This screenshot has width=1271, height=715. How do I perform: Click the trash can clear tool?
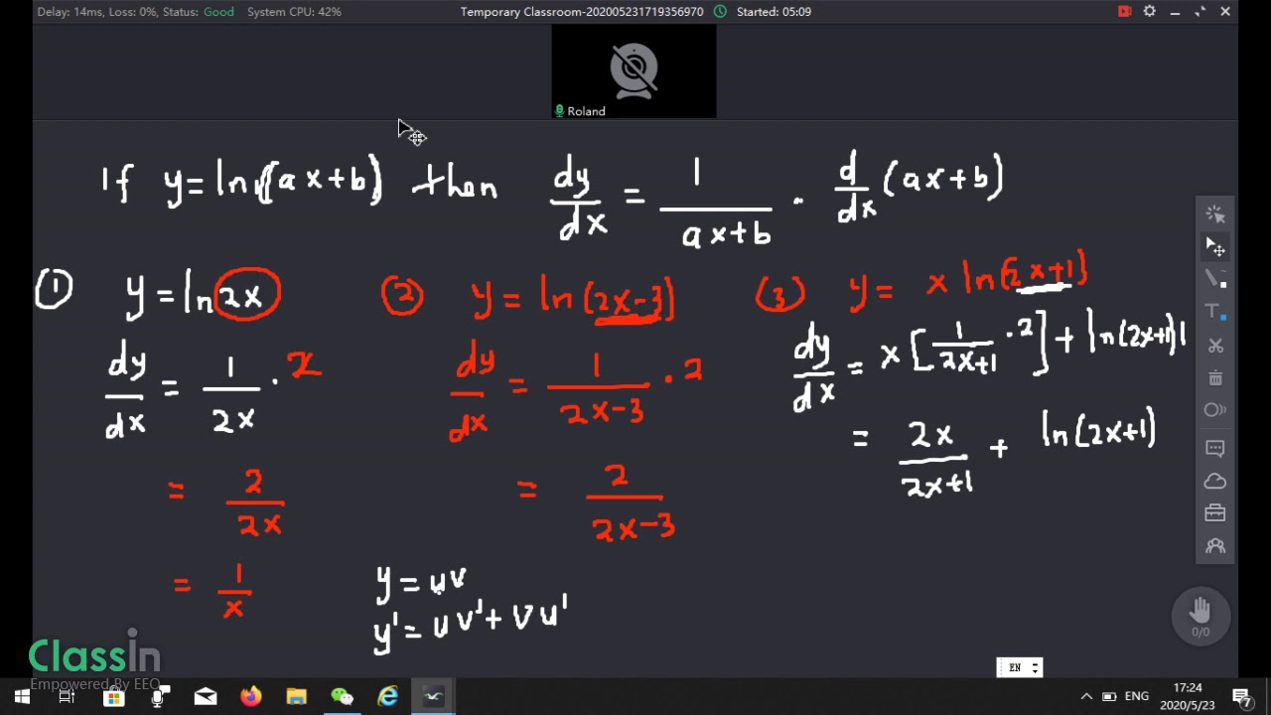1215,378
